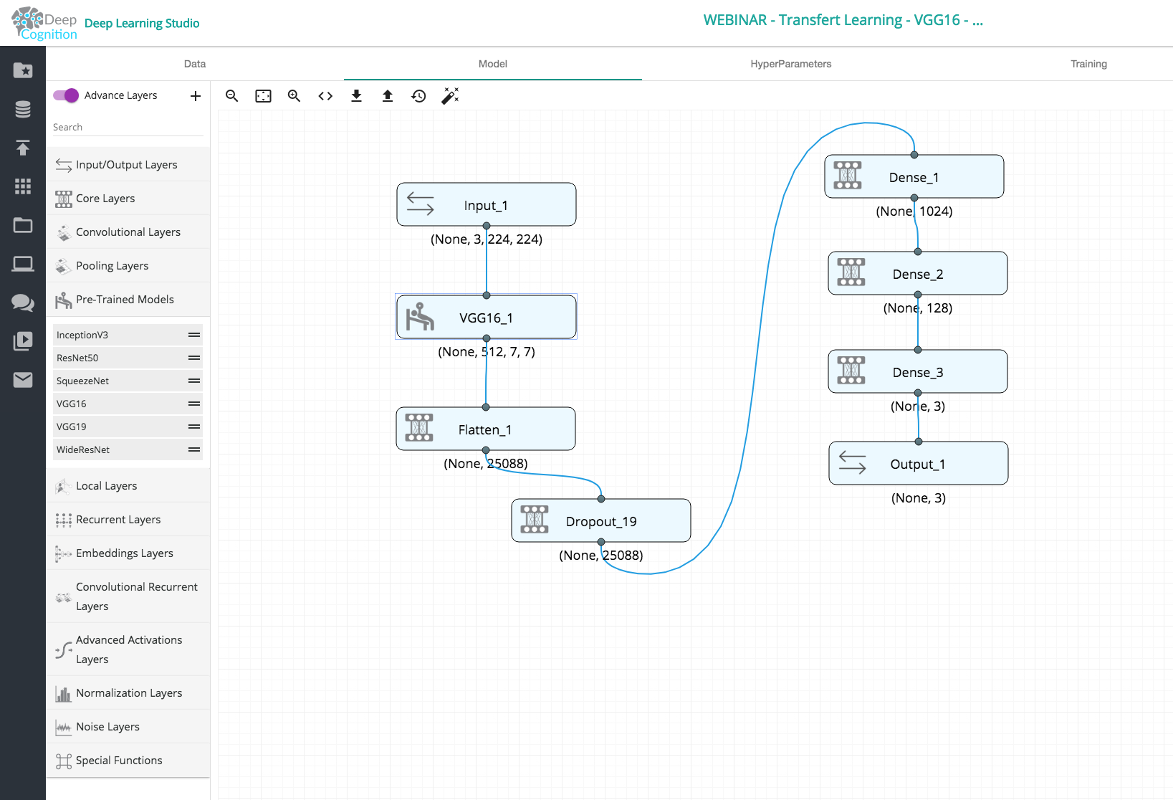Open the video tutorials sidebar icon
The width and height of the screenshot is (1173, 800).
pos(23,341)
